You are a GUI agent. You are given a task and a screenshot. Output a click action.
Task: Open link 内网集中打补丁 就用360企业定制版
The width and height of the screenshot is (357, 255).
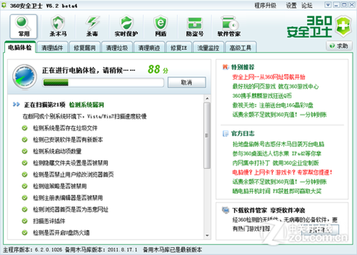click(x=275, y=163)
